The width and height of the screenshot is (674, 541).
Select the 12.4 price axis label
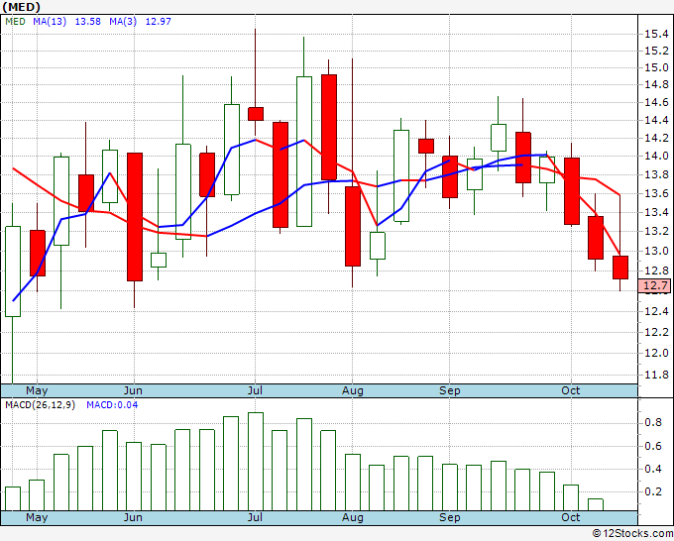(x=656, y=311)
